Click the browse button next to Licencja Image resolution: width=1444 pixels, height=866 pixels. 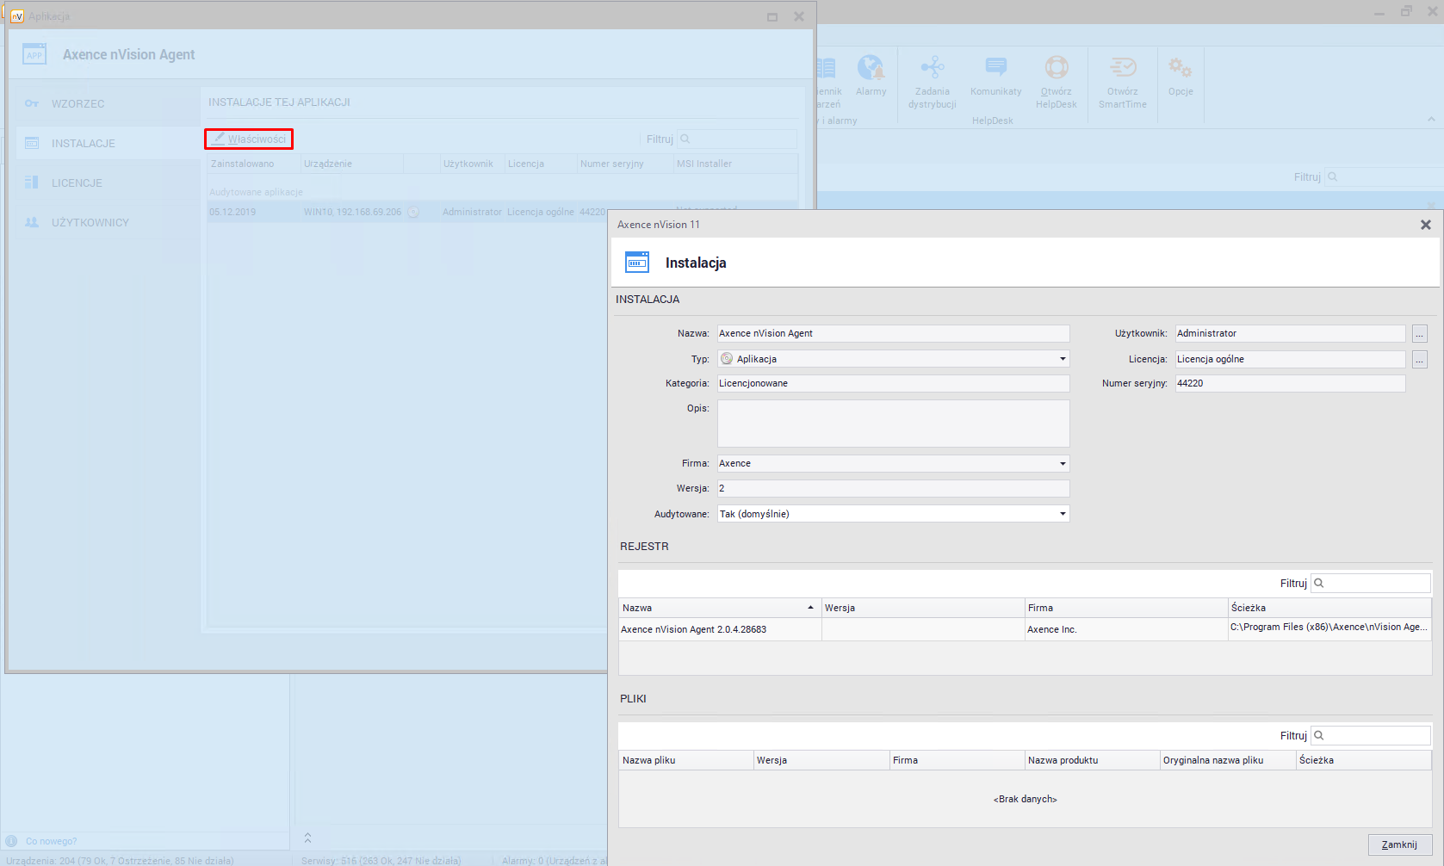(1419, 360)
